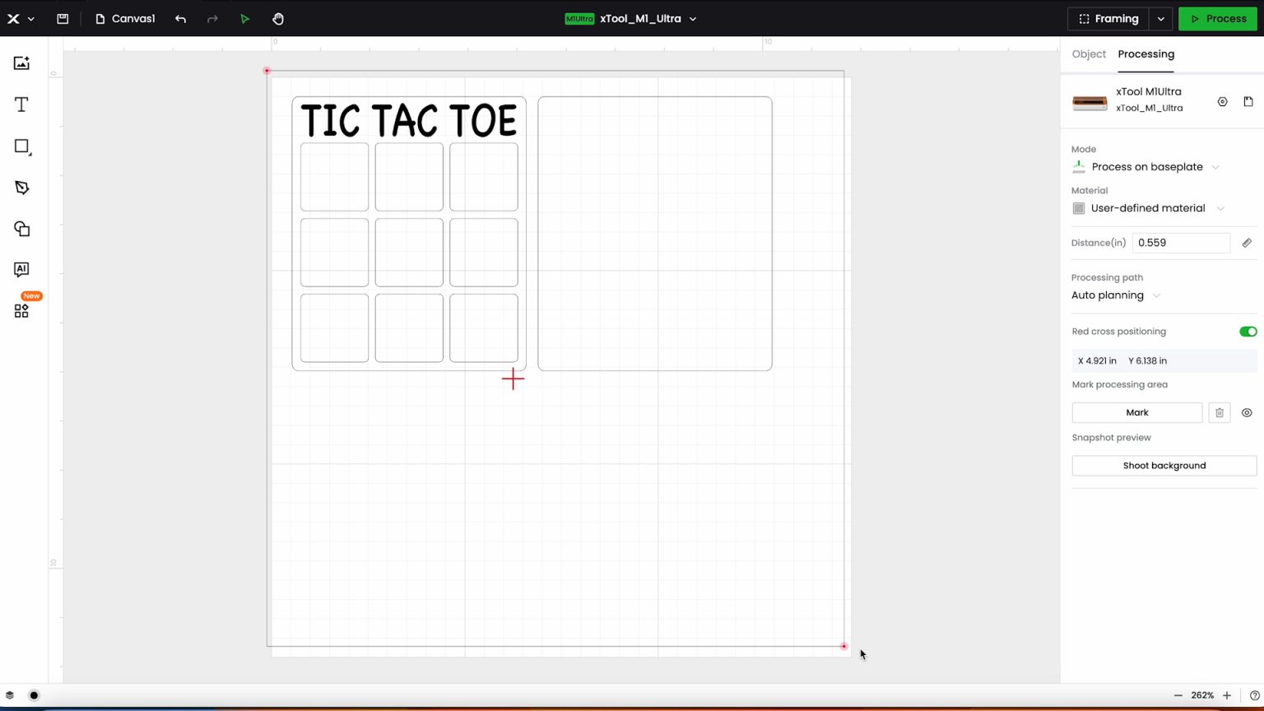Open the User-defined material dropdown

[x=1149, y=208]
